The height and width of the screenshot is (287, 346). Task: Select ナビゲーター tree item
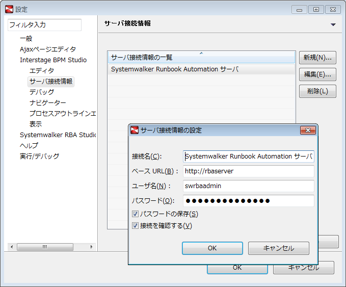click(x=48, y=102)
